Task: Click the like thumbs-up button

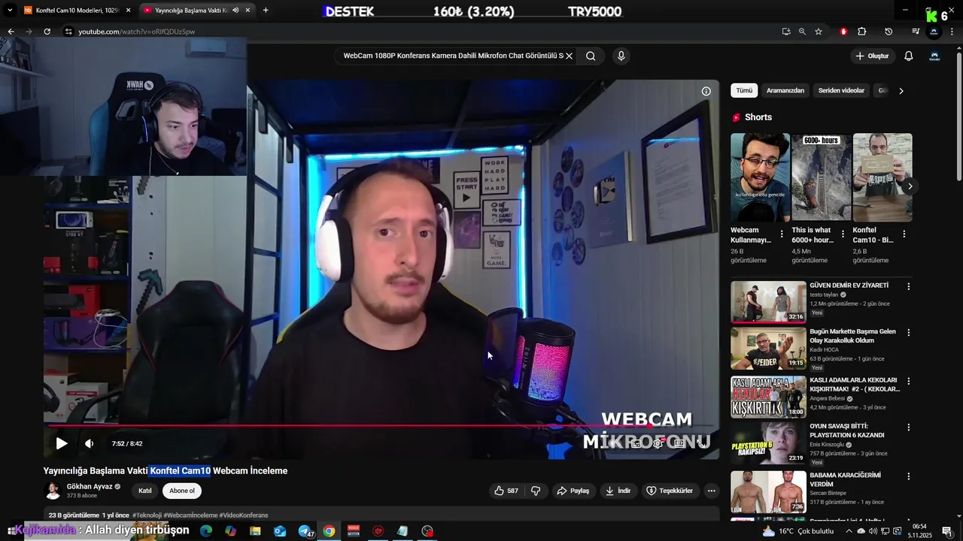Action: 506,491
